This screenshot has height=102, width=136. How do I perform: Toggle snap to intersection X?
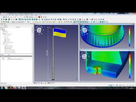[85, 22]
